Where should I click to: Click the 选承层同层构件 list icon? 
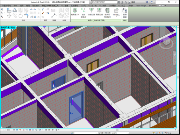[x=107, y=13]
